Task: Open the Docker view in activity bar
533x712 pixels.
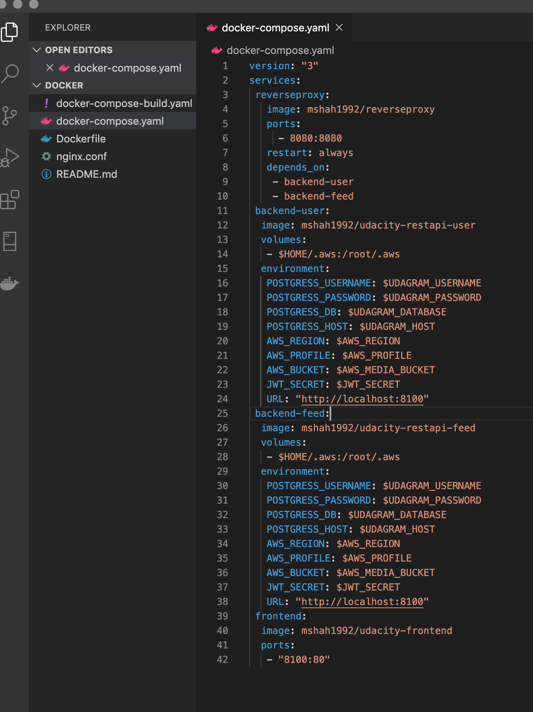Action: click(x=10, y=283)
